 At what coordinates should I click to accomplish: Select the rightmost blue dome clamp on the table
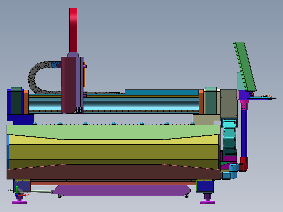tap(192, 123)
